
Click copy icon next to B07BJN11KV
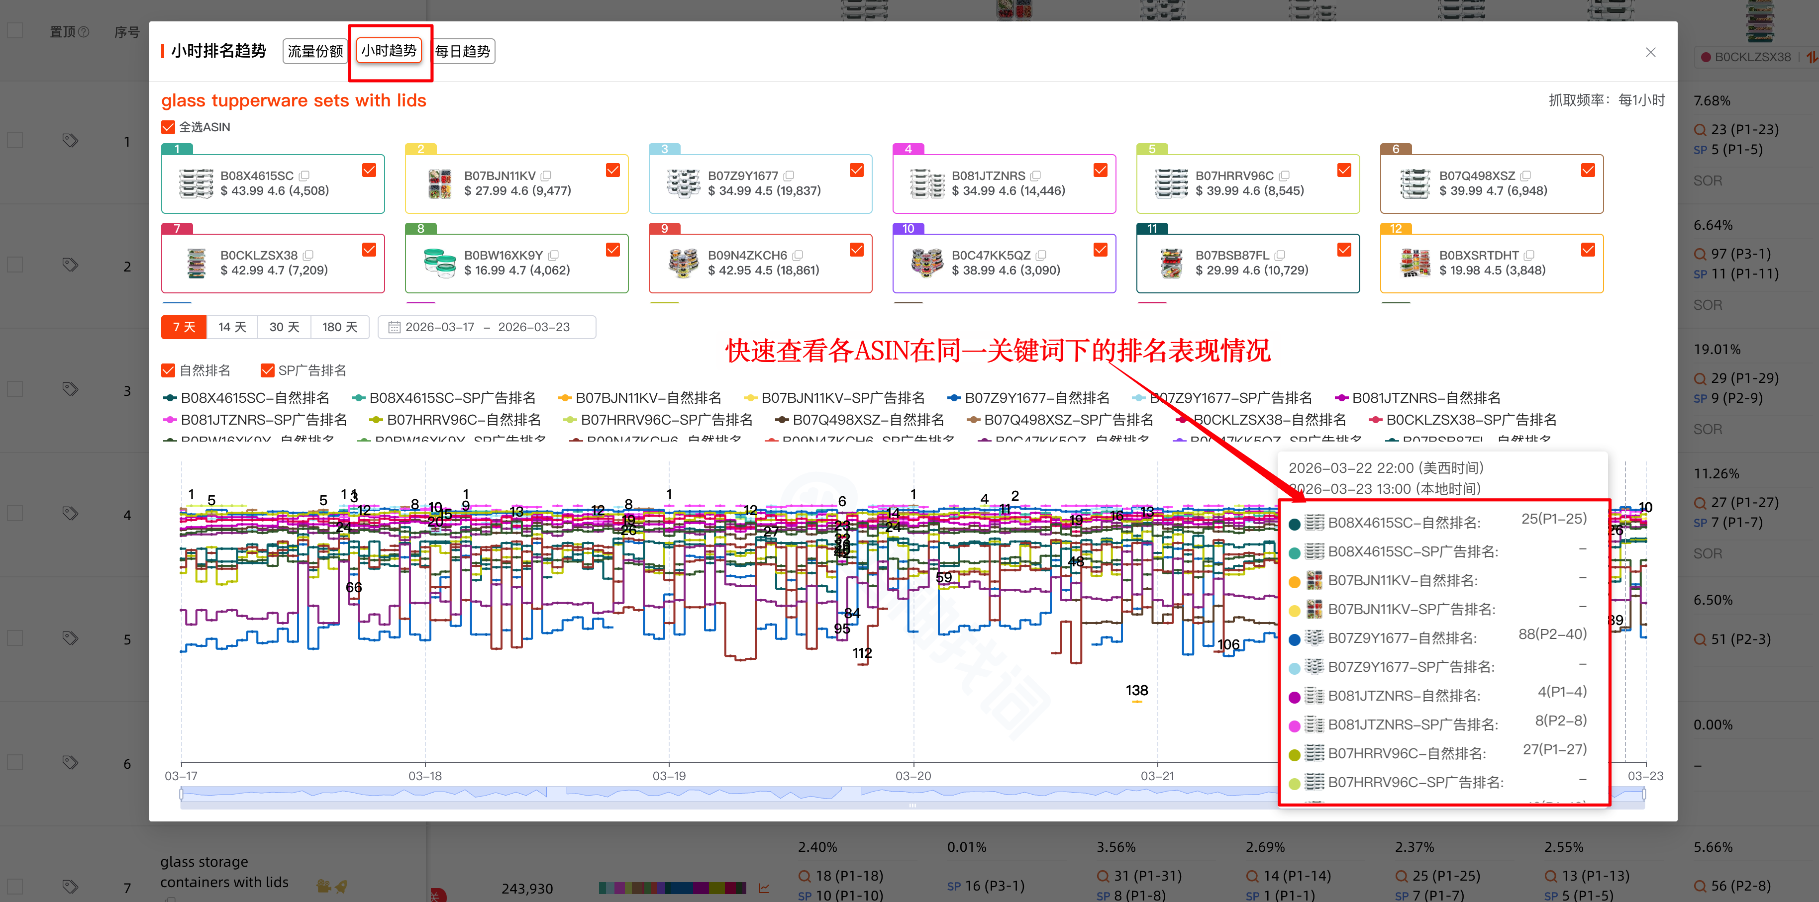pos(547,176)
